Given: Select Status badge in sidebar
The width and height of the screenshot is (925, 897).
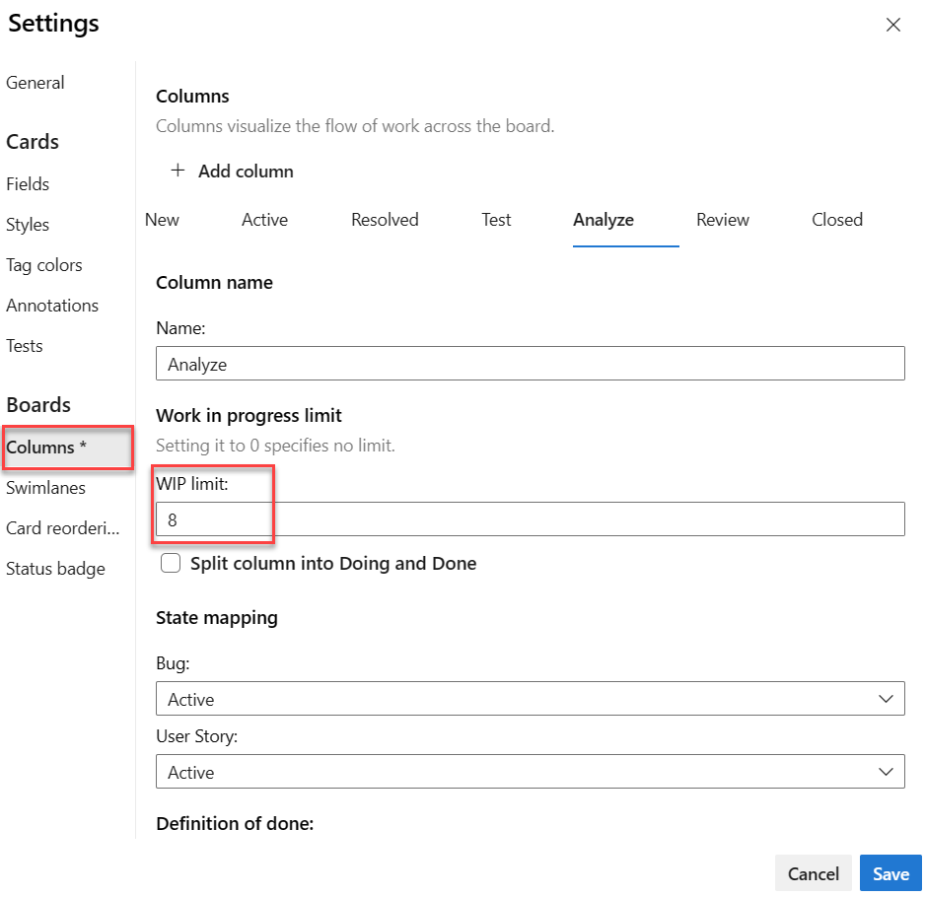Looking at the screenshot, I should coord(55,569).
